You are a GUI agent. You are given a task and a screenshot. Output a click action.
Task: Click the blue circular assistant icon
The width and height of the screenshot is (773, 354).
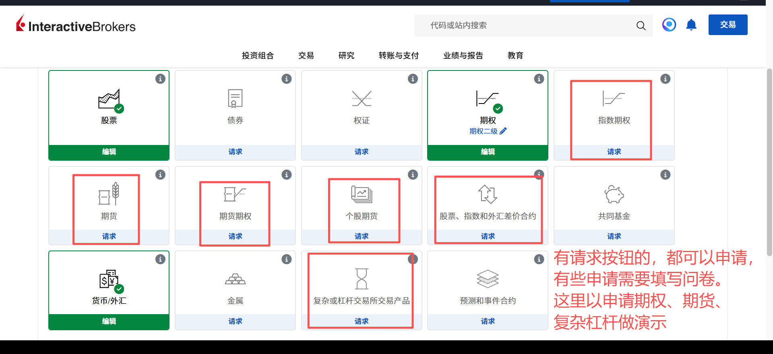tap(669, 25)
